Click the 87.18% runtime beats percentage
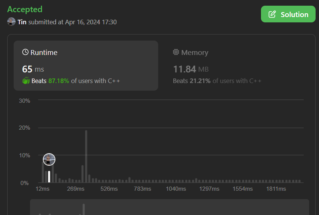 click(58, 81)
